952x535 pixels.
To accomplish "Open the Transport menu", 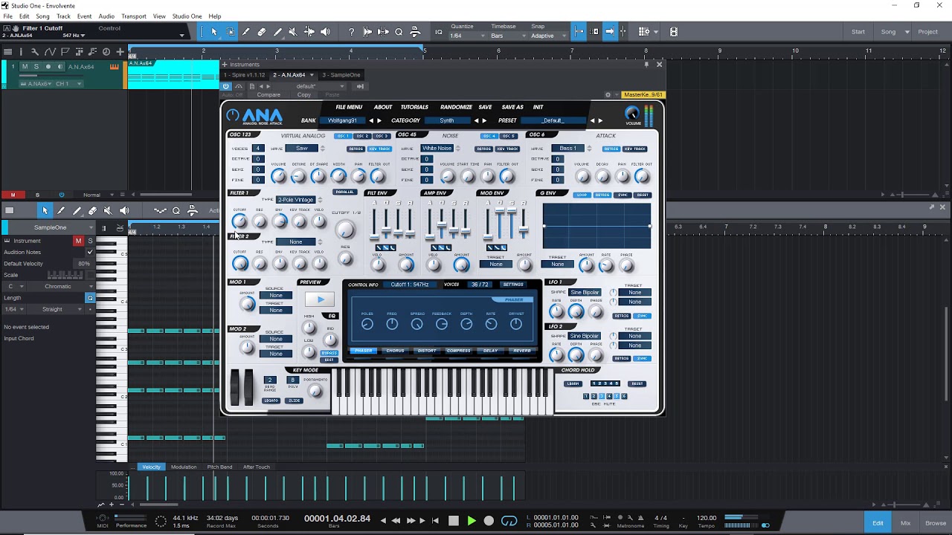I will point(134,16).
